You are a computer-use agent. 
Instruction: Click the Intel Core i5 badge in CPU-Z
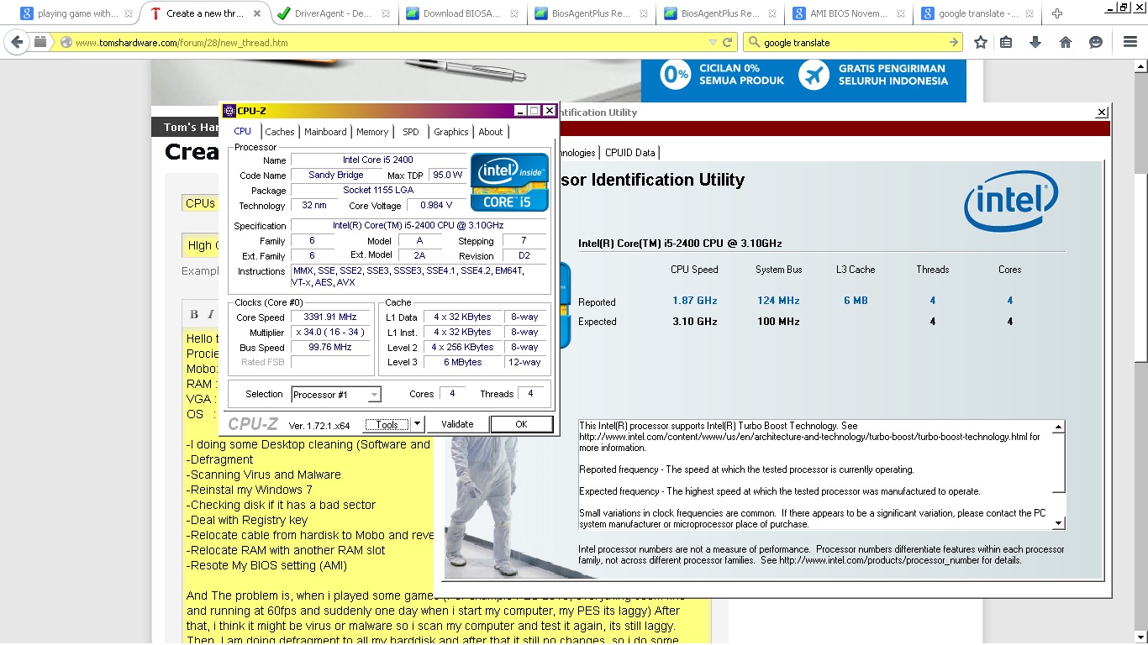click(509, 181)
